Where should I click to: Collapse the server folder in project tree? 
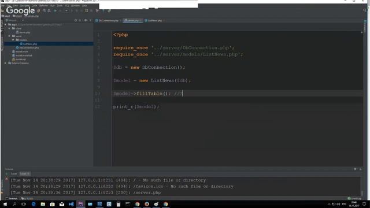(x=9, y=36)
